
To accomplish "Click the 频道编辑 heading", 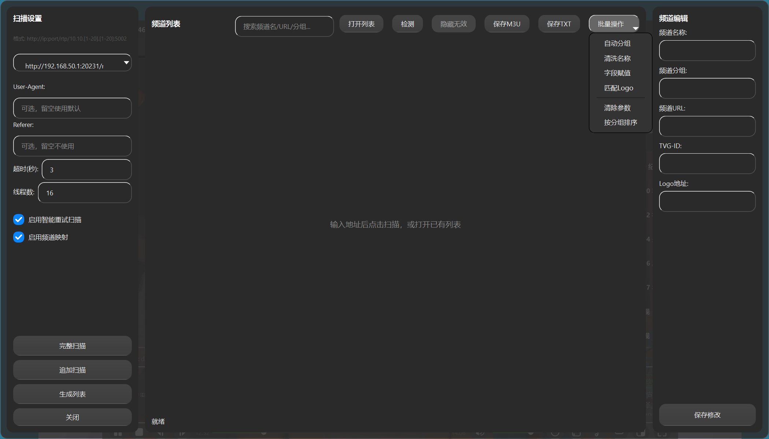I will pyautogui.click(x=673, y=18).
